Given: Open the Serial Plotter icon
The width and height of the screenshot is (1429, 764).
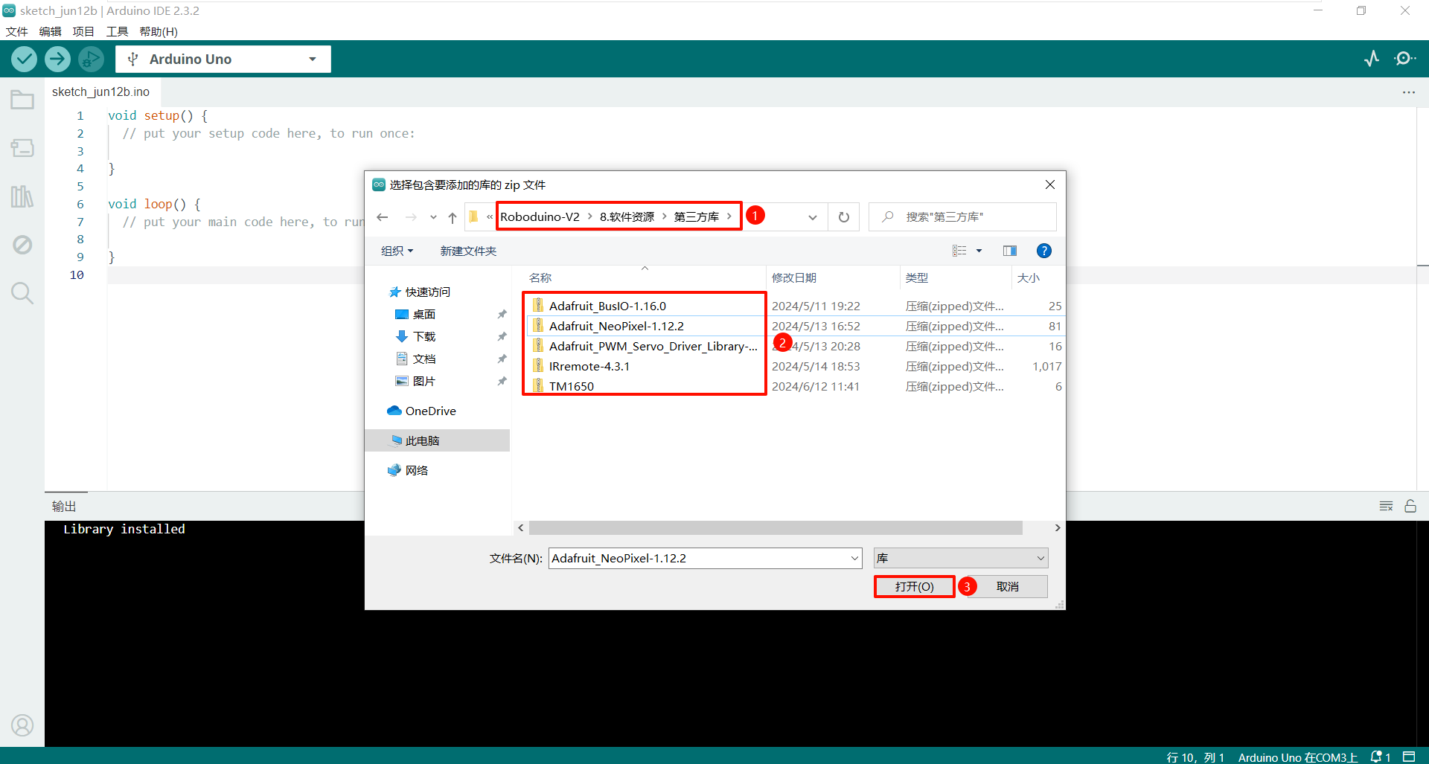Looking at the screenshot, I should [1372, 59].
